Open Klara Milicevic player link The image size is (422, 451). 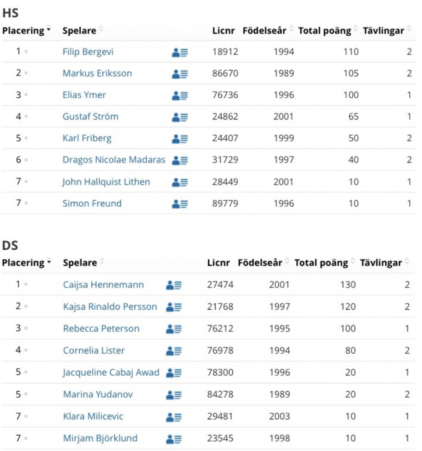(x=93, y=417)
